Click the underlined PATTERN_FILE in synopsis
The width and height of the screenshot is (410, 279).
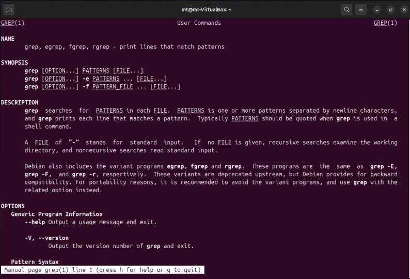(113, 87)
